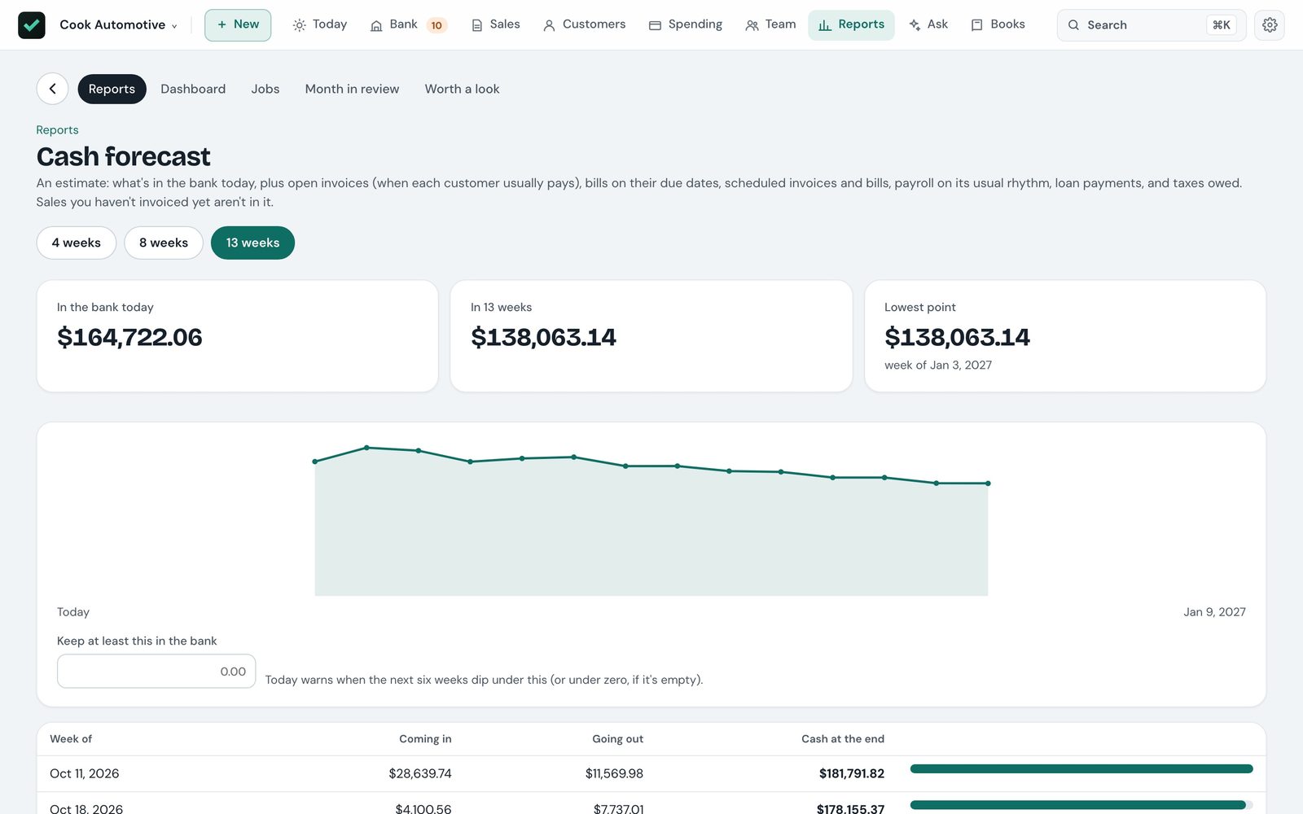Click the magnifier icon in Search
This screenshot has width=1303, height=814.
pos(1073,25)
